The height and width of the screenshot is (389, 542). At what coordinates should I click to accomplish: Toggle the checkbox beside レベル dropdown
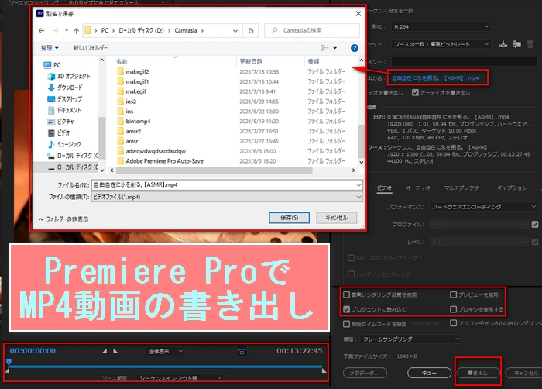[x=535, y=242]
